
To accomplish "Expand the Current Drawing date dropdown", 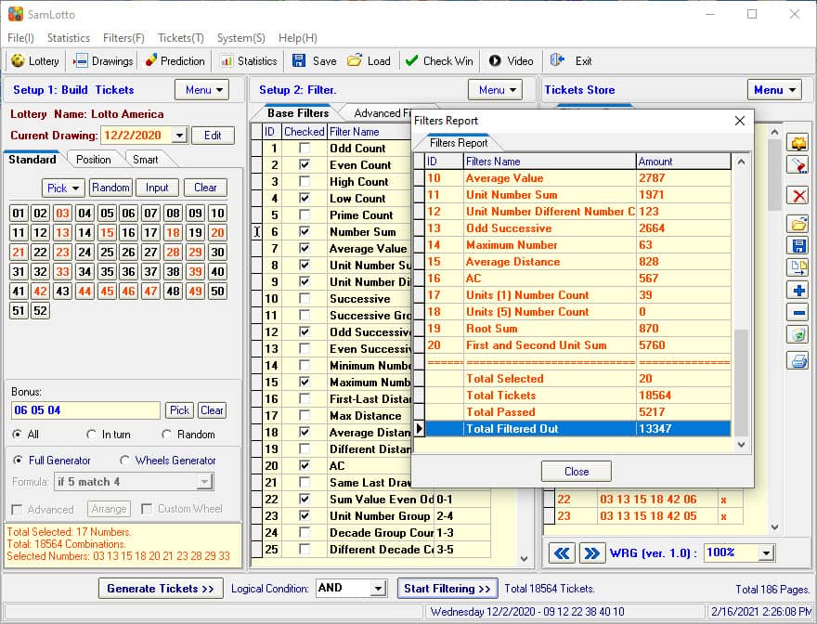I will [179, 136].
